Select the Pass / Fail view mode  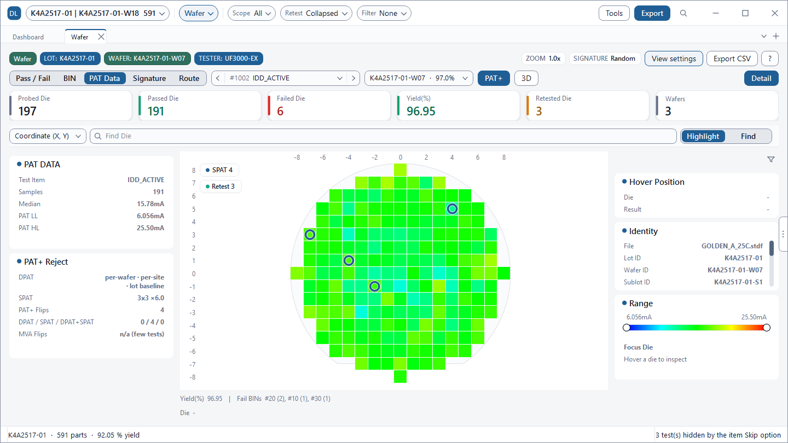[x=33, y=78]
